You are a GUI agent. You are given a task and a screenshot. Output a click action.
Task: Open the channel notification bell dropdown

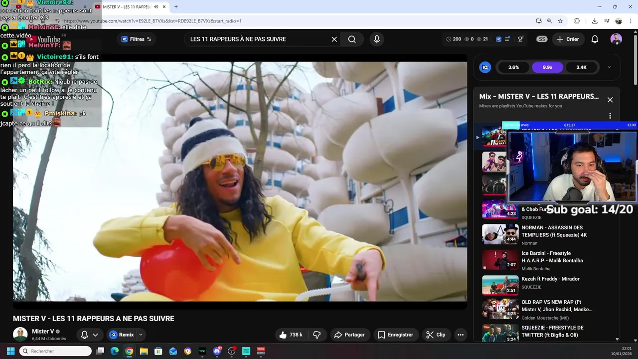pyautogui.click(x=90, y=335)
